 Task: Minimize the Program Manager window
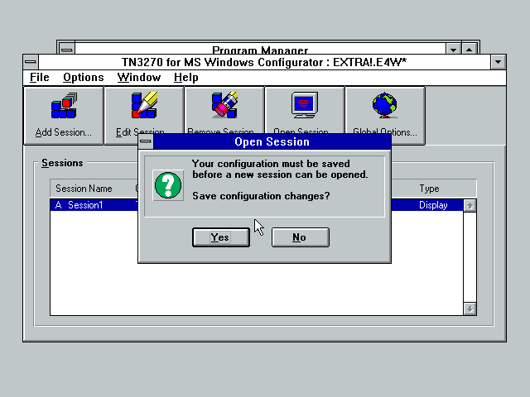coord(453,49)
